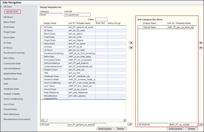
Task: Open Low Vision in side navigation
Action: click(9, 104)
